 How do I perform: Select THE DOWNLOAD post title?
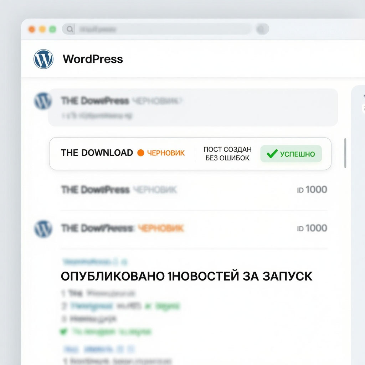(97, 153)
